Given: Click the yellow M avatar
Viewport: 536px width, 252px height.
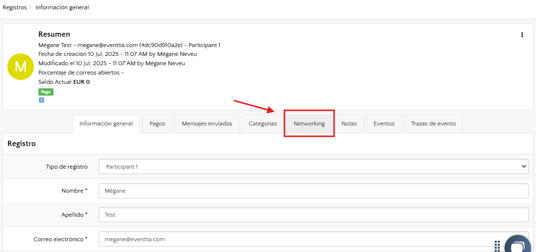Looking at the screenshot, I should click(21, 67).
